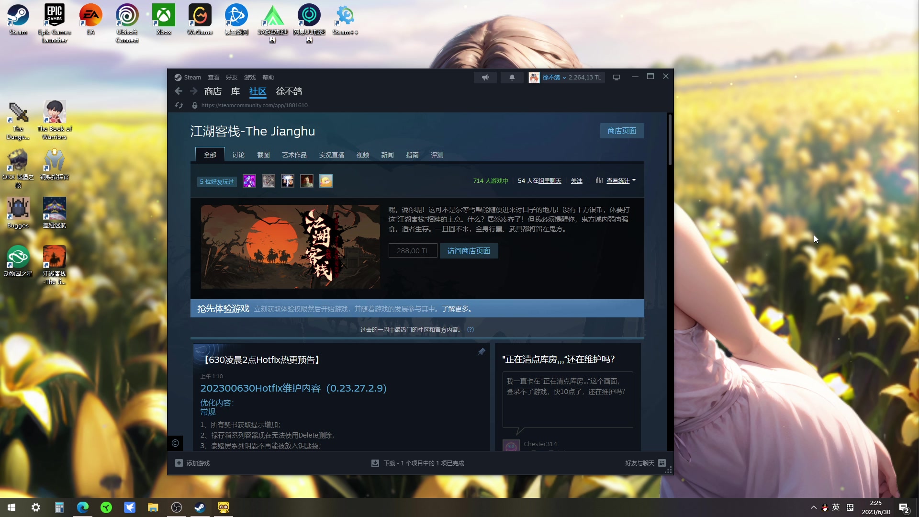Open the 徐不鸽 profile section
Image resolution: width=919 pixels, height=517 pixels.
click(x=289, y=91)
